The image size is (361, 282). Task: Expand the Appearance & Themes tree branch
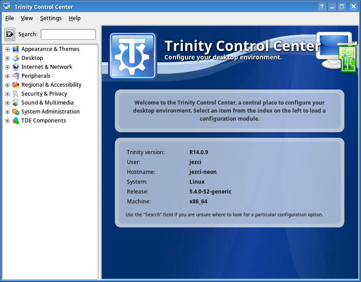(x=7, y=49)
